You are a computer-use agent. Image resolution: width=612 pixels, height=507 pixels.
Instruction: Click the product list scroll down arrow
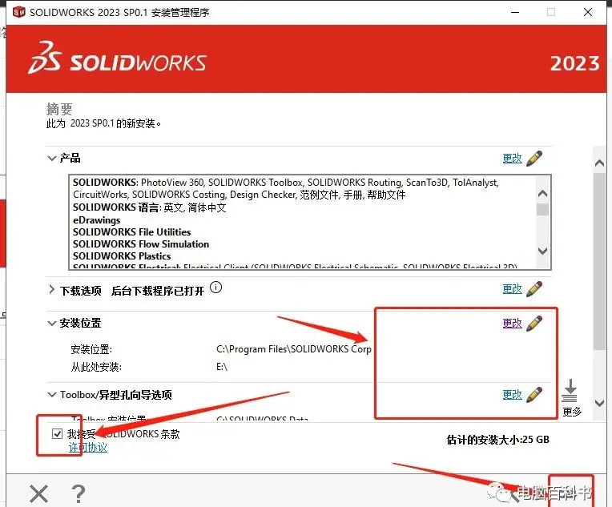point(542,251)
